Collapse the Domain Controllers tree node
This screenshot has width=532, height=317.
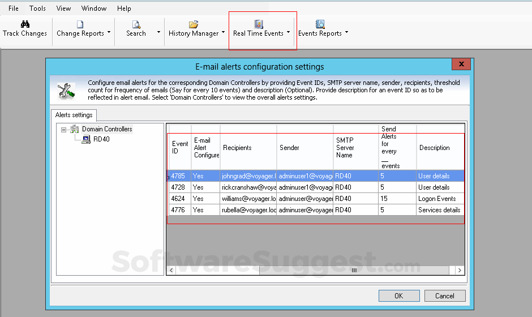(x=63, y=130)
